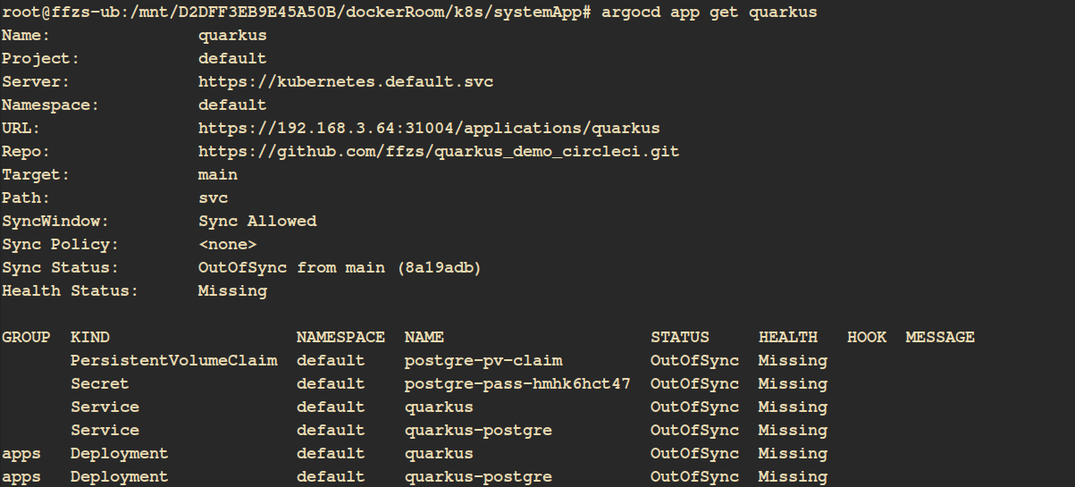Click the Namespace value 'default' in the header section
Image resolution: width=1075 pixels, height=487 pixels.
(232, 105)
